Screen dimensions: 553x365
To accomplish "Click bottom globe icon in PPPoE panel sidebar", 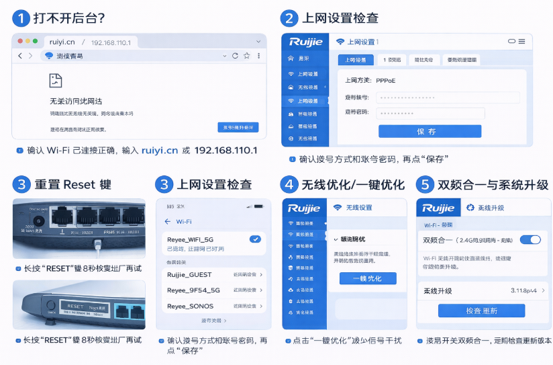I will [291, 138].
